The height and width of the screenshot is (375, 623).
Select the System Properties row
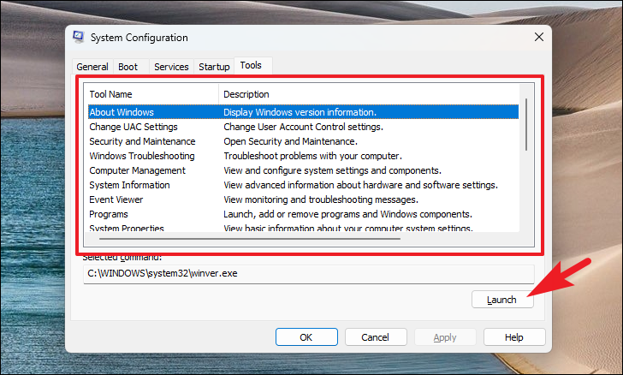point(127,229)
